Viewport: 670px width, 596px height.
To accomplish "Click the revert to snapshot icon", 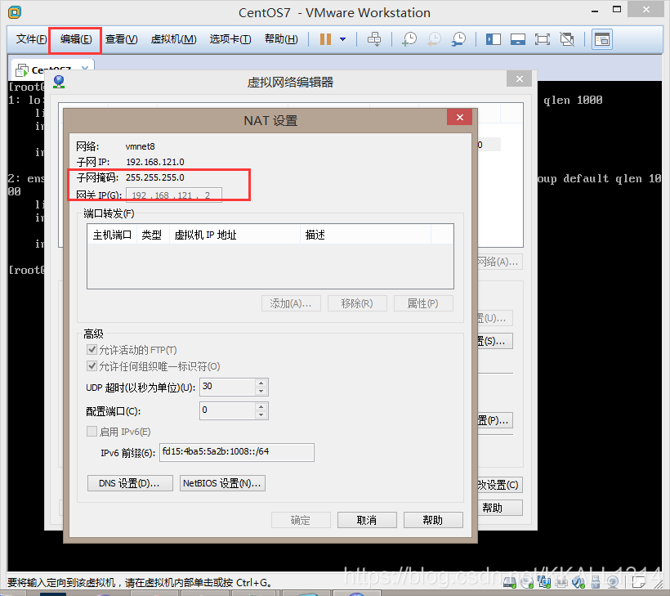I will [x=434, y=39].
